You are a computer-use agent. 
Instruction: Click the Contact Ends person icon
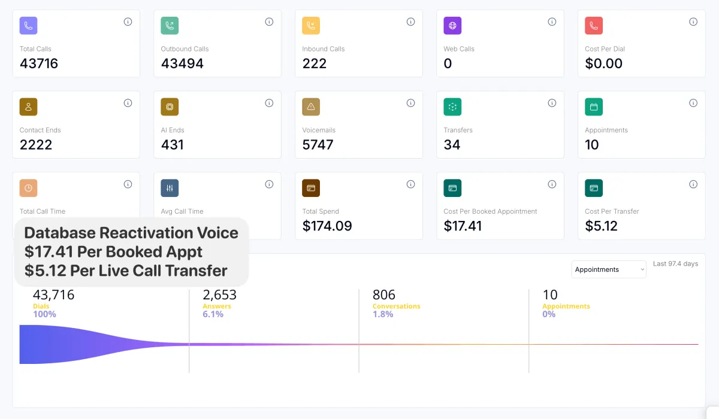(28, 107)
